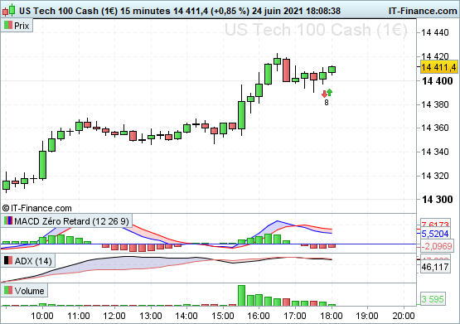Open the Volume panel label
Viewport: 460px width, 324px height.
24,291
